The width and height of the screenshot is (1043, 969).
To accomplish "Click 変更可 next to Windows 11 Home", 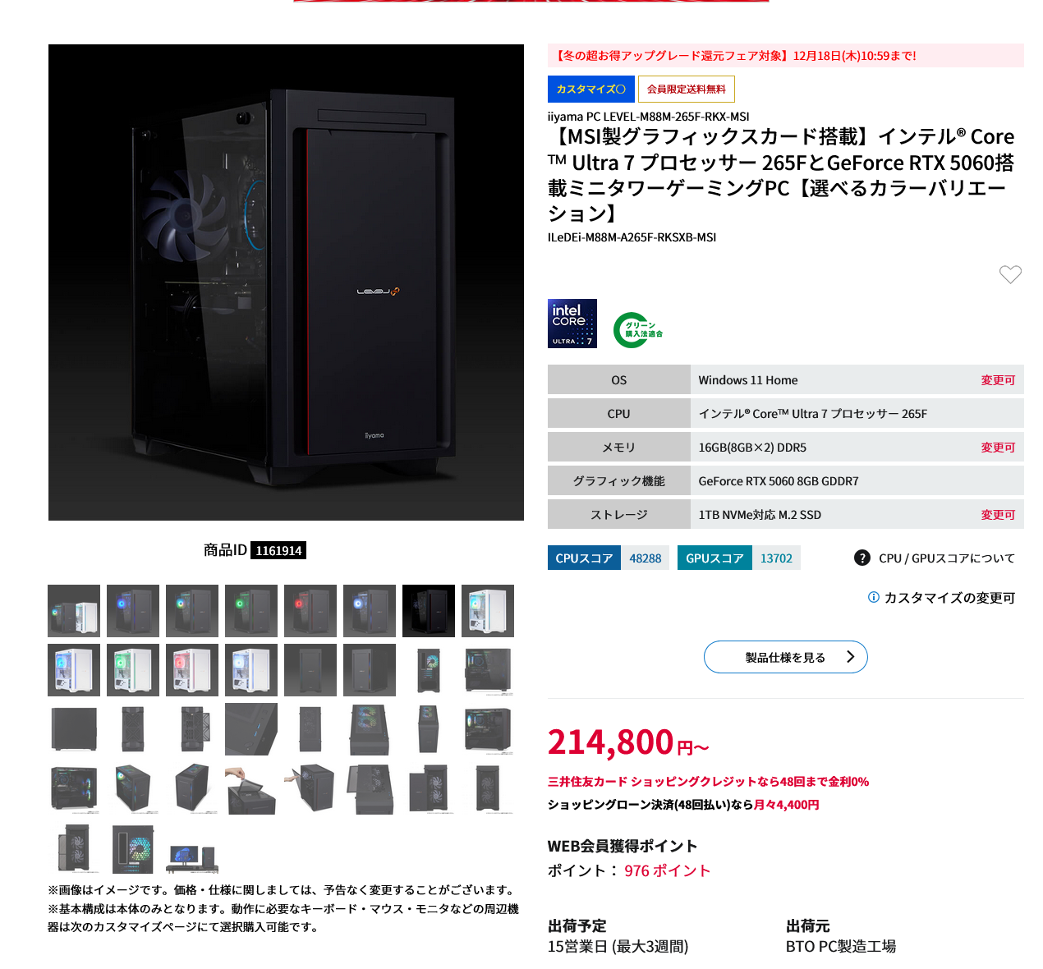I will [x=998, y=380].
